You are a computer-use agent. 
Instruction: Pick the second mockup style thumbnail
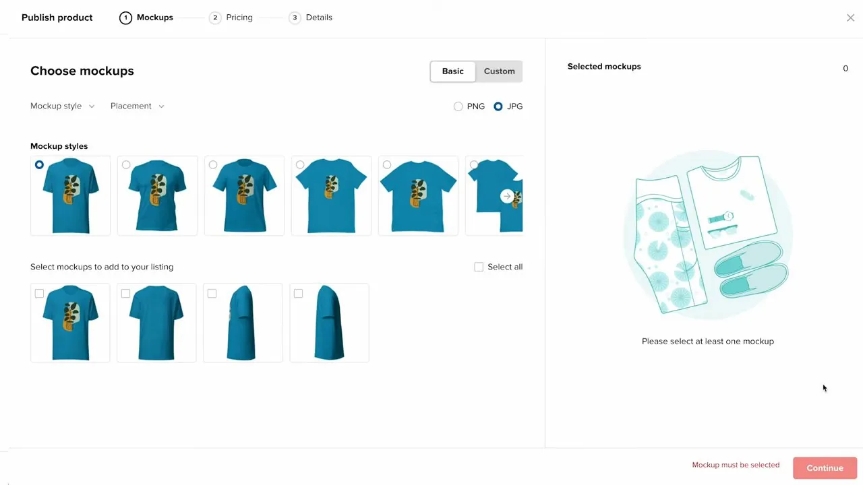(x=157, y=196)
